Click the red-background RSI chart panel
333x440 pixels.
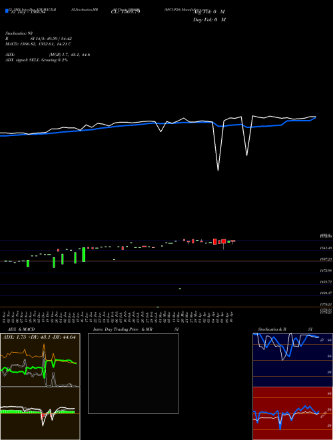click(x=293, y=413)
